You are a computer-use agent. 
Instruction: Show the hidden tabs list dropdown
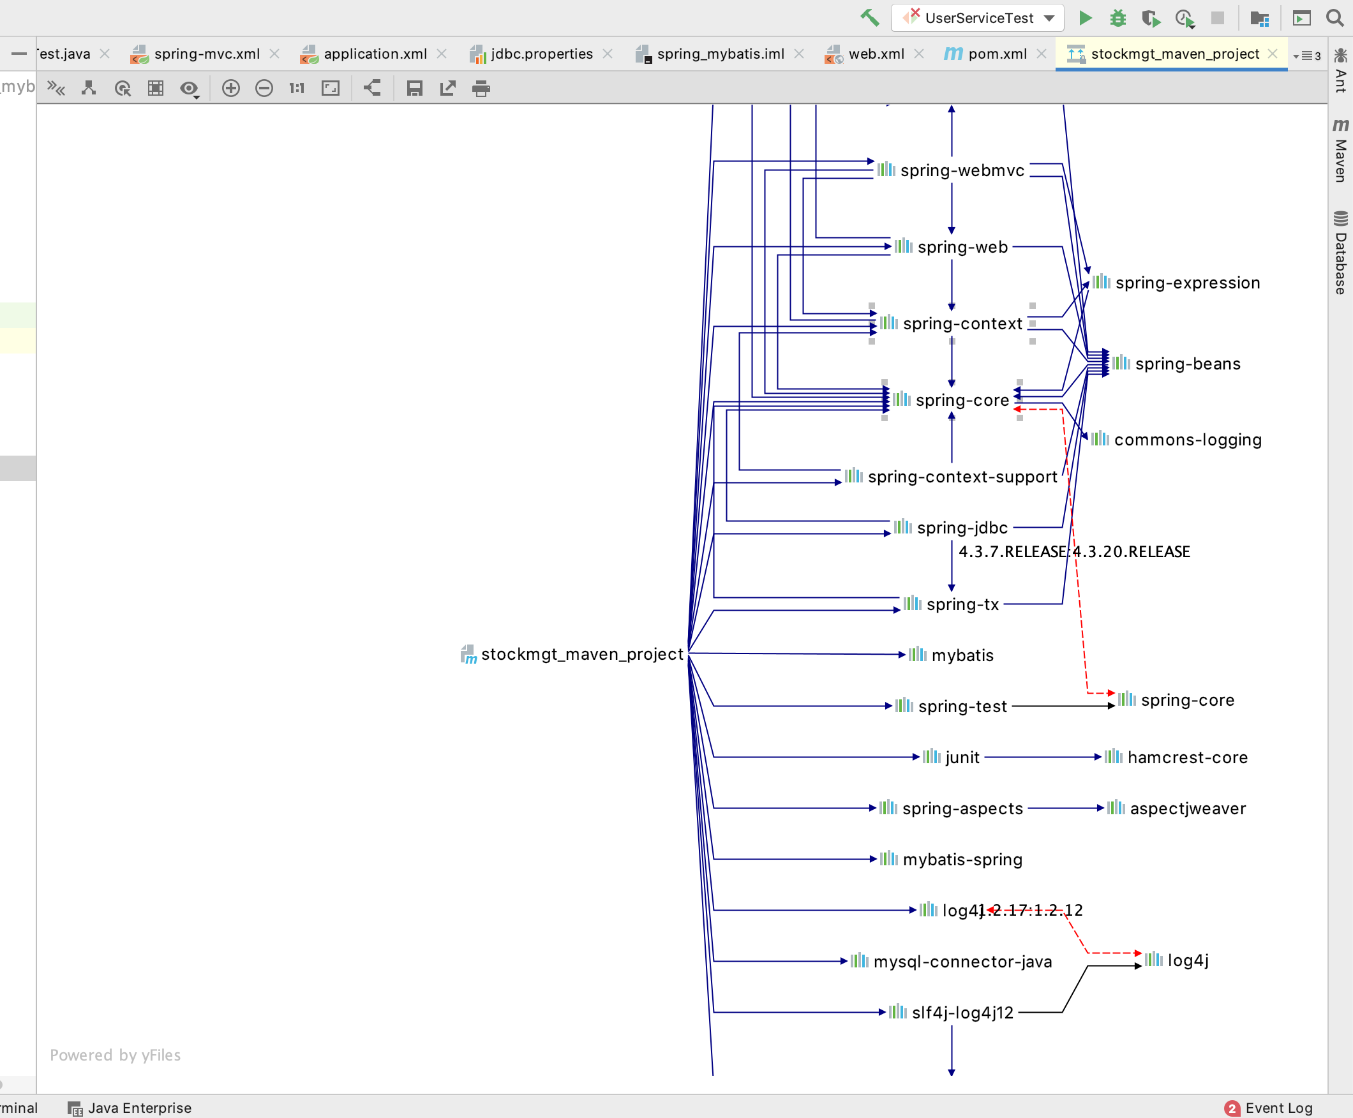pyautogui.click(x=1306, y=56)
